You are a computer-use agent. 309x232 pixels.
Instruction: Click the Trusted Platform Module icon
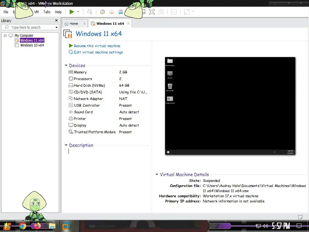point(71,132)
